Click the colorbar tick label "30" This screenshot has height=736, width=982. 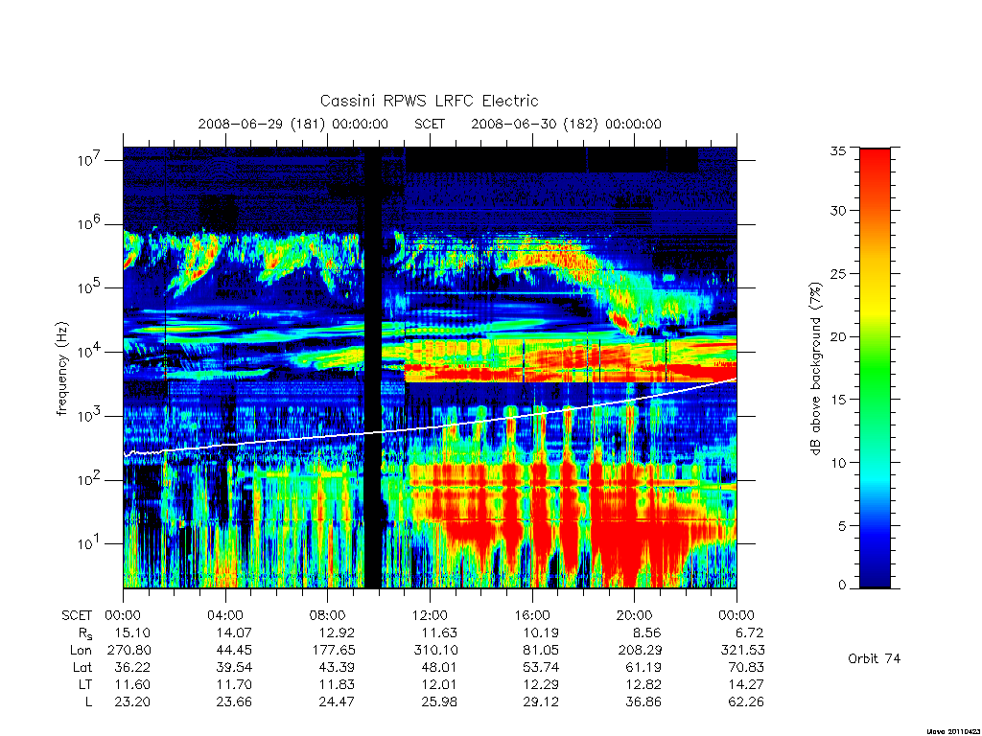(x=838, y=210)
